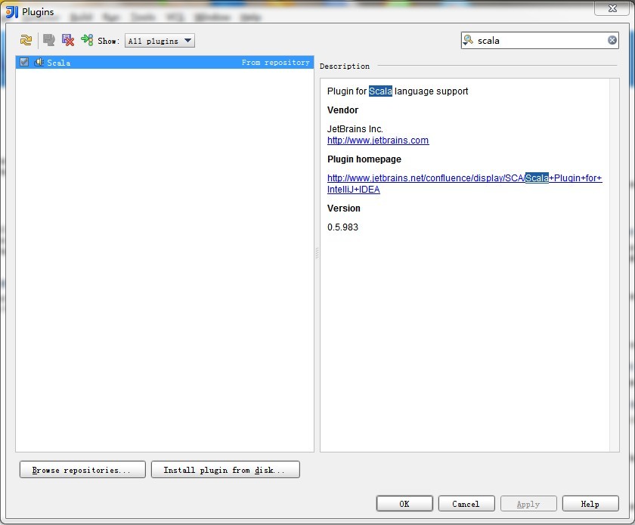Select the Scala plugin row

pyautogui.click(x=165, y=63)
